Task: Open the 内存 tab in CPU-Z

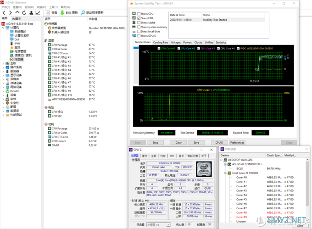Action: (163, 156)
